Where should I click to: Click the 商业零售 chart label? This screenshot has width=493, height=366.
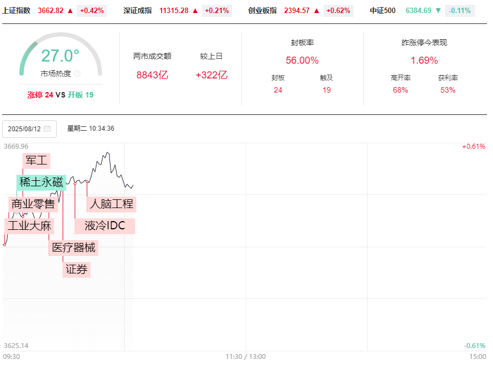click(33, 204)
